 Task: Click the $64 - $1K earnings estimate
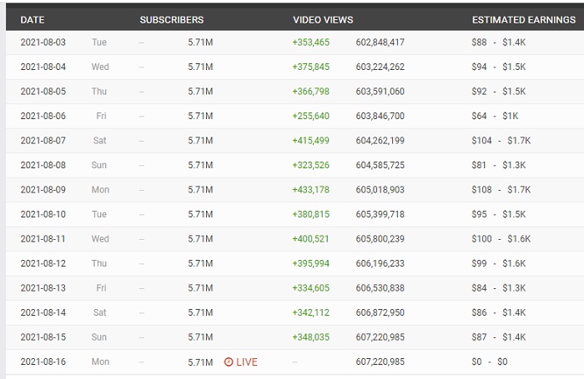click(495, 116)
